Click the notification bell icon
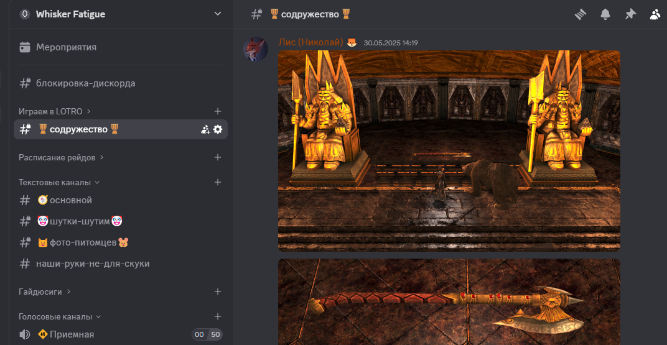The height and width of the screenshot is (345, 667). click(x=605, y=14)
